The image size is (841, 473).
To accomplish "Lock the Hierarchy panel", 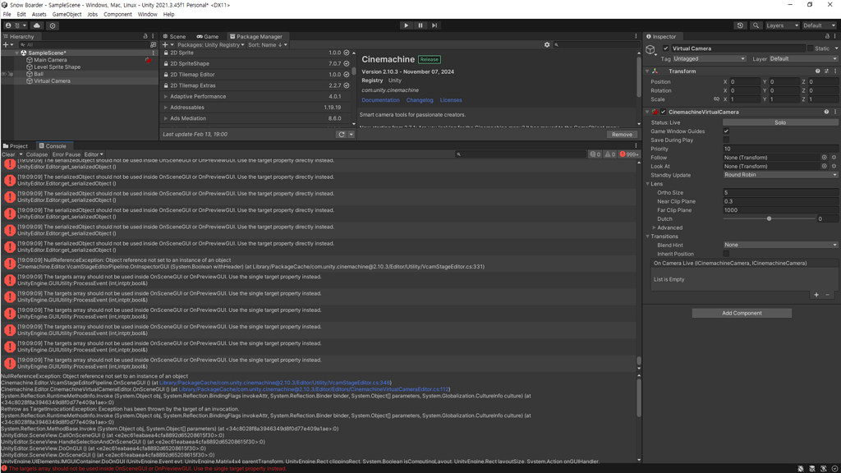I will 145,36.
